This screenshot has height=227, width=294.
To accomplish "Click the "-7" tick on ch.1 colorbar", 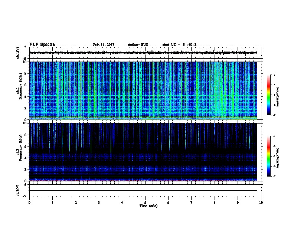I will [x=274, y=115].
